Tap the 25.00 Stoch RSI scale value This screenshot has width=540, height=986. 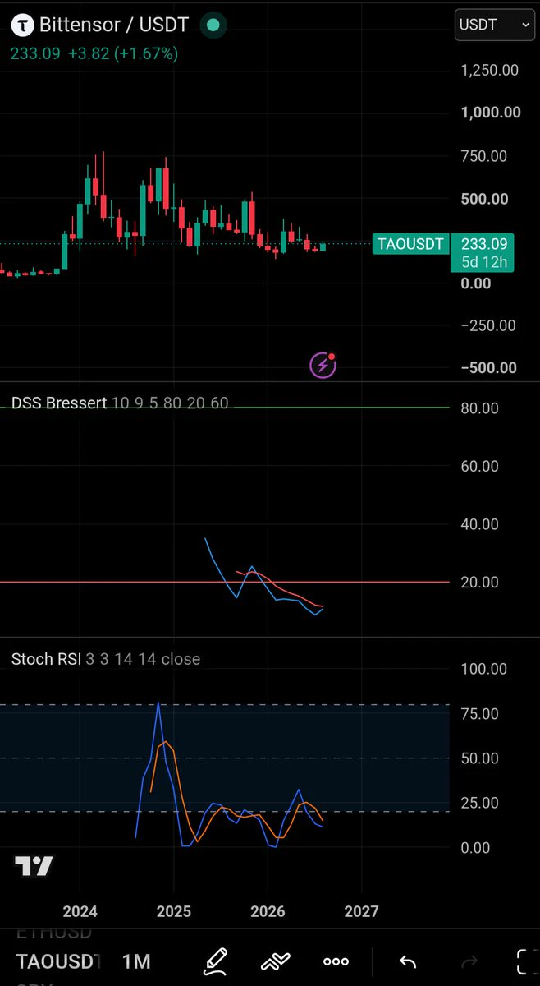(x=480, y=802)
